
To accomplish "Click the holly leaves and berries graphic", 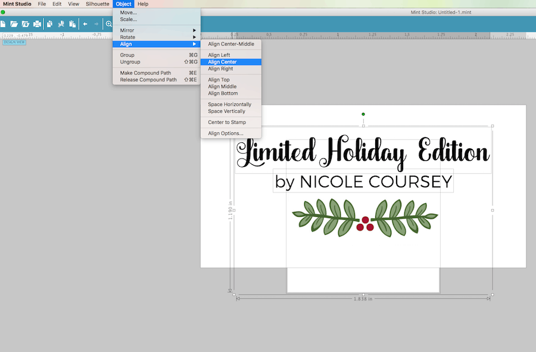I will [364, 218].
